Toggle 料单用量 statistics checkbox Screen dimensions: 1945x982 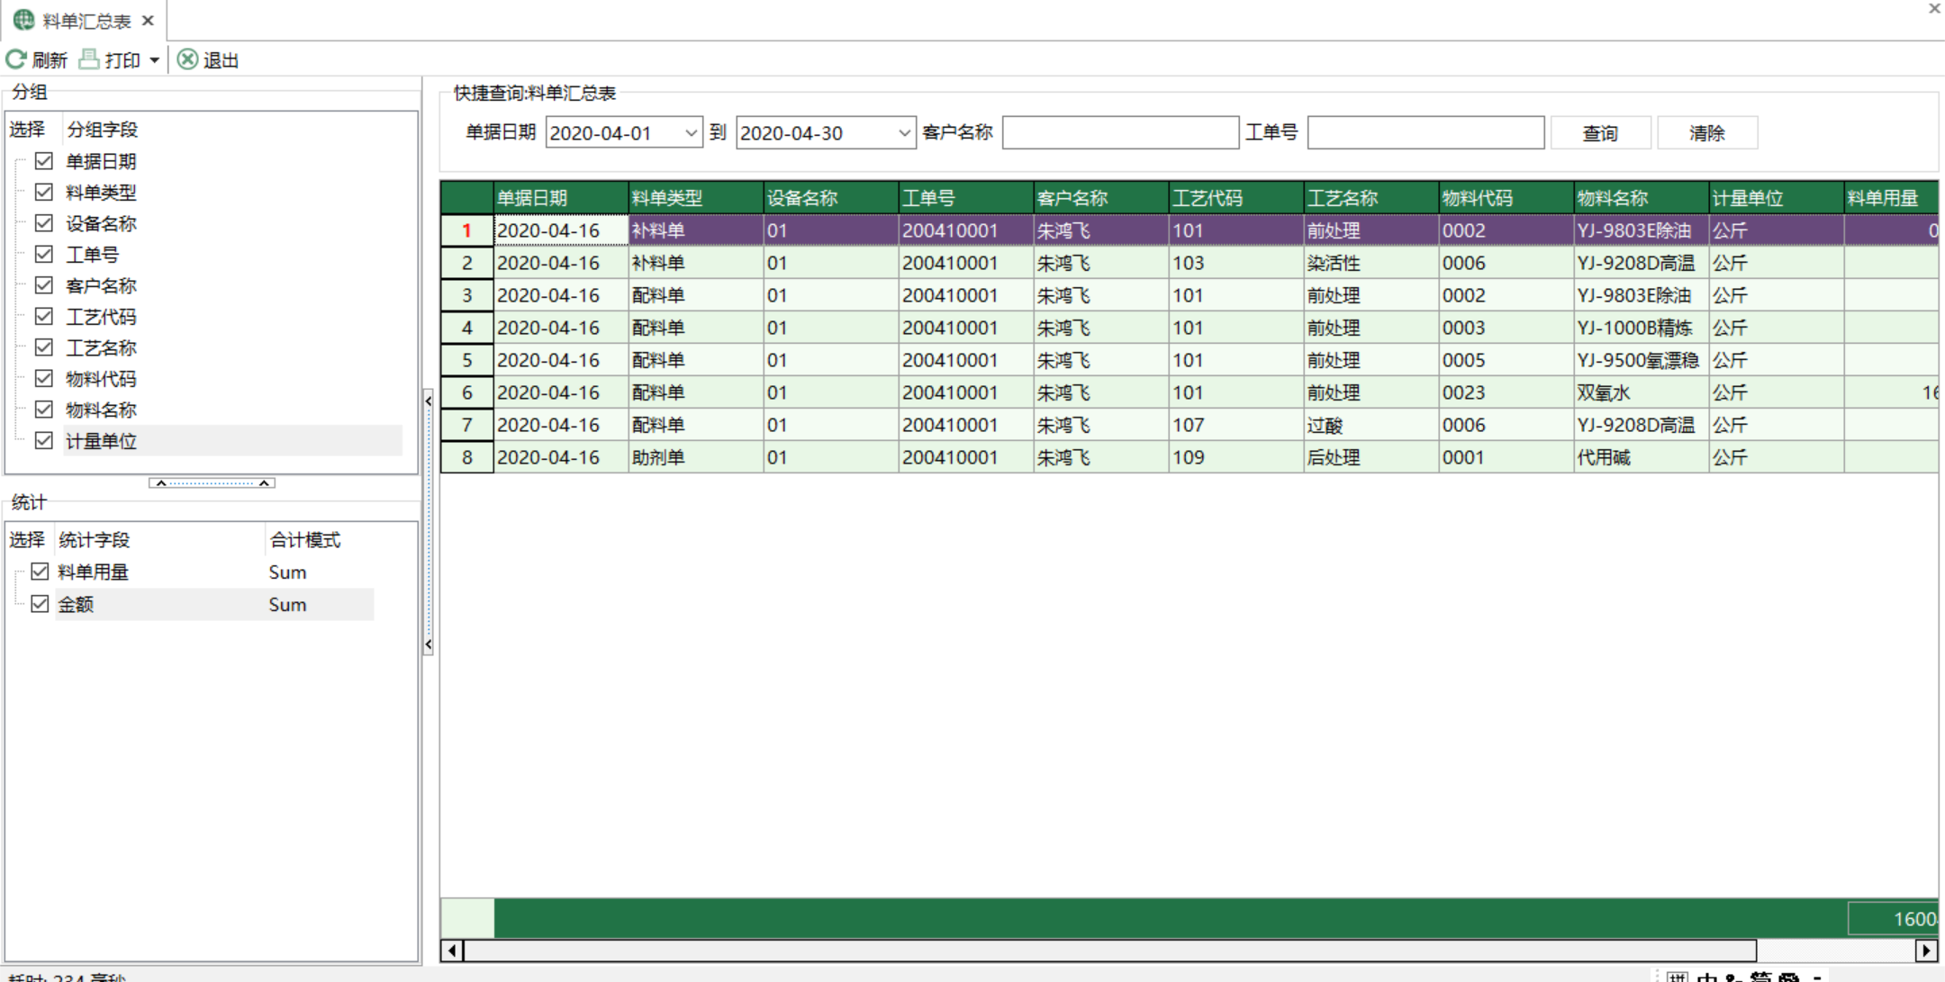[x=40, y=572]
